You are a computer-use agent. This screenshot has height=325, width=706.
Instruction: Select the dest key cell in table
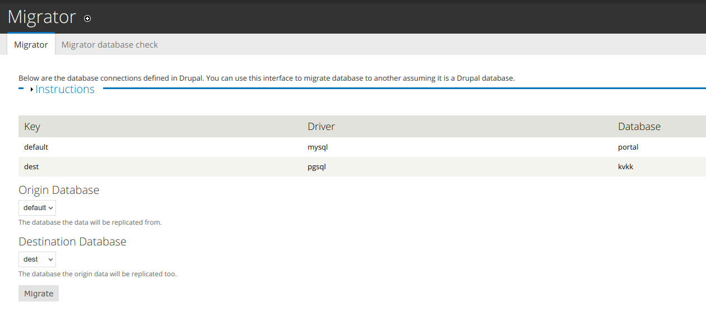[31, 167]
